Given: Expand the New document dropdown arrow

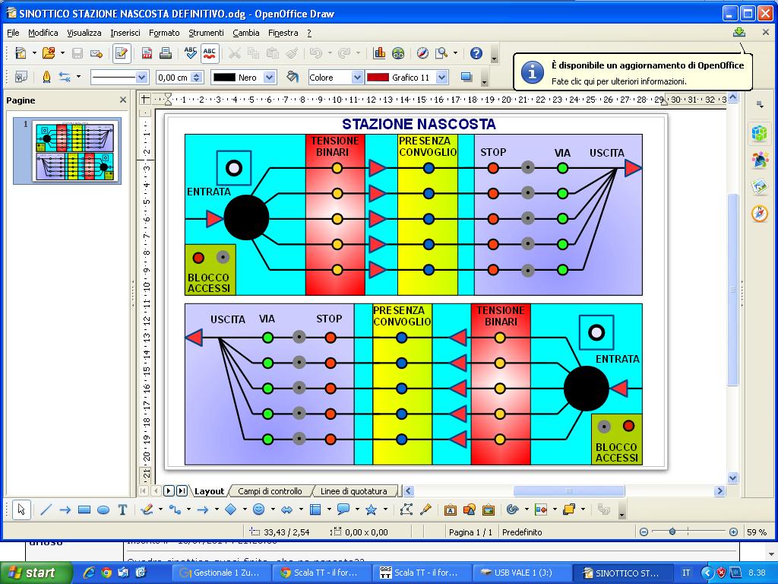Looking at the screenshot, I should coord(34,53).
